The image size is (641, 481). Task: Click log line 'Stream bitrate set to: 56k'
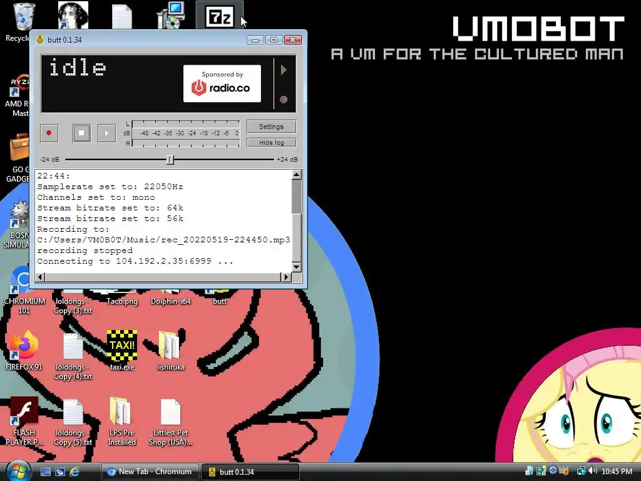(110, 219)
